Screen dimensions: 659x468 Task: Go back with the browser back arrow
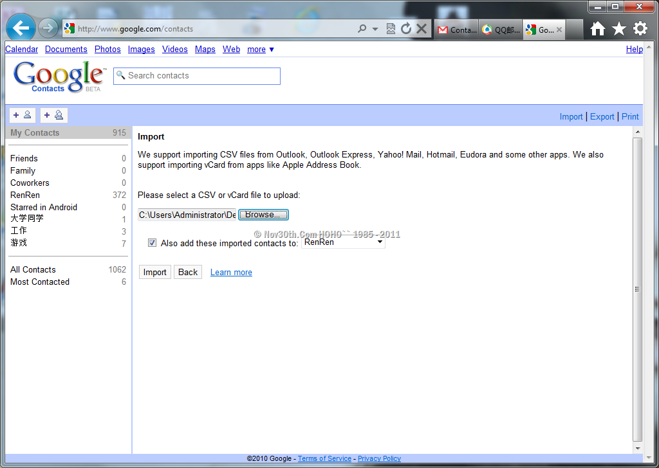20,28
